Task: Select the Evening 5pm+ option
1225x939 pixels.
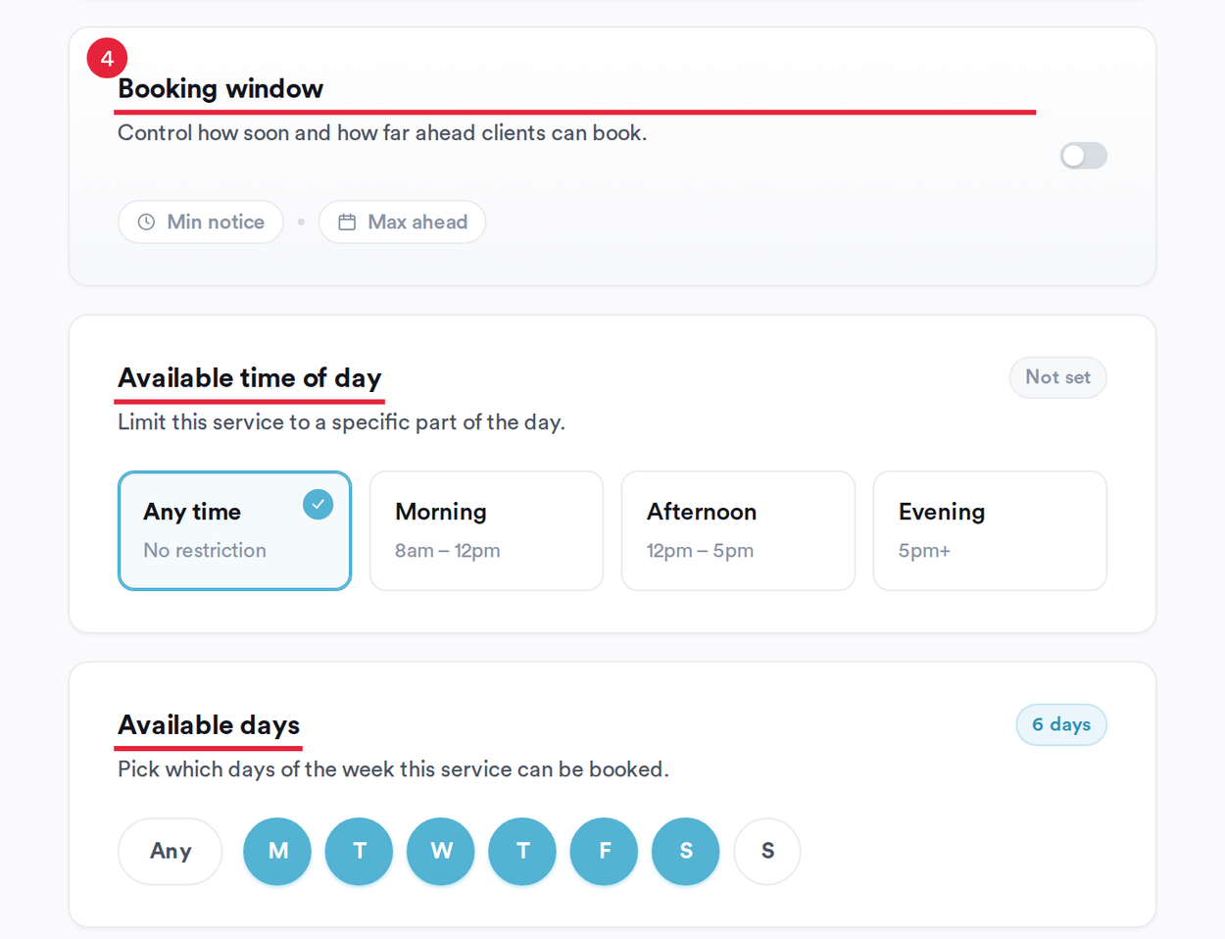Action: [990, 530]
